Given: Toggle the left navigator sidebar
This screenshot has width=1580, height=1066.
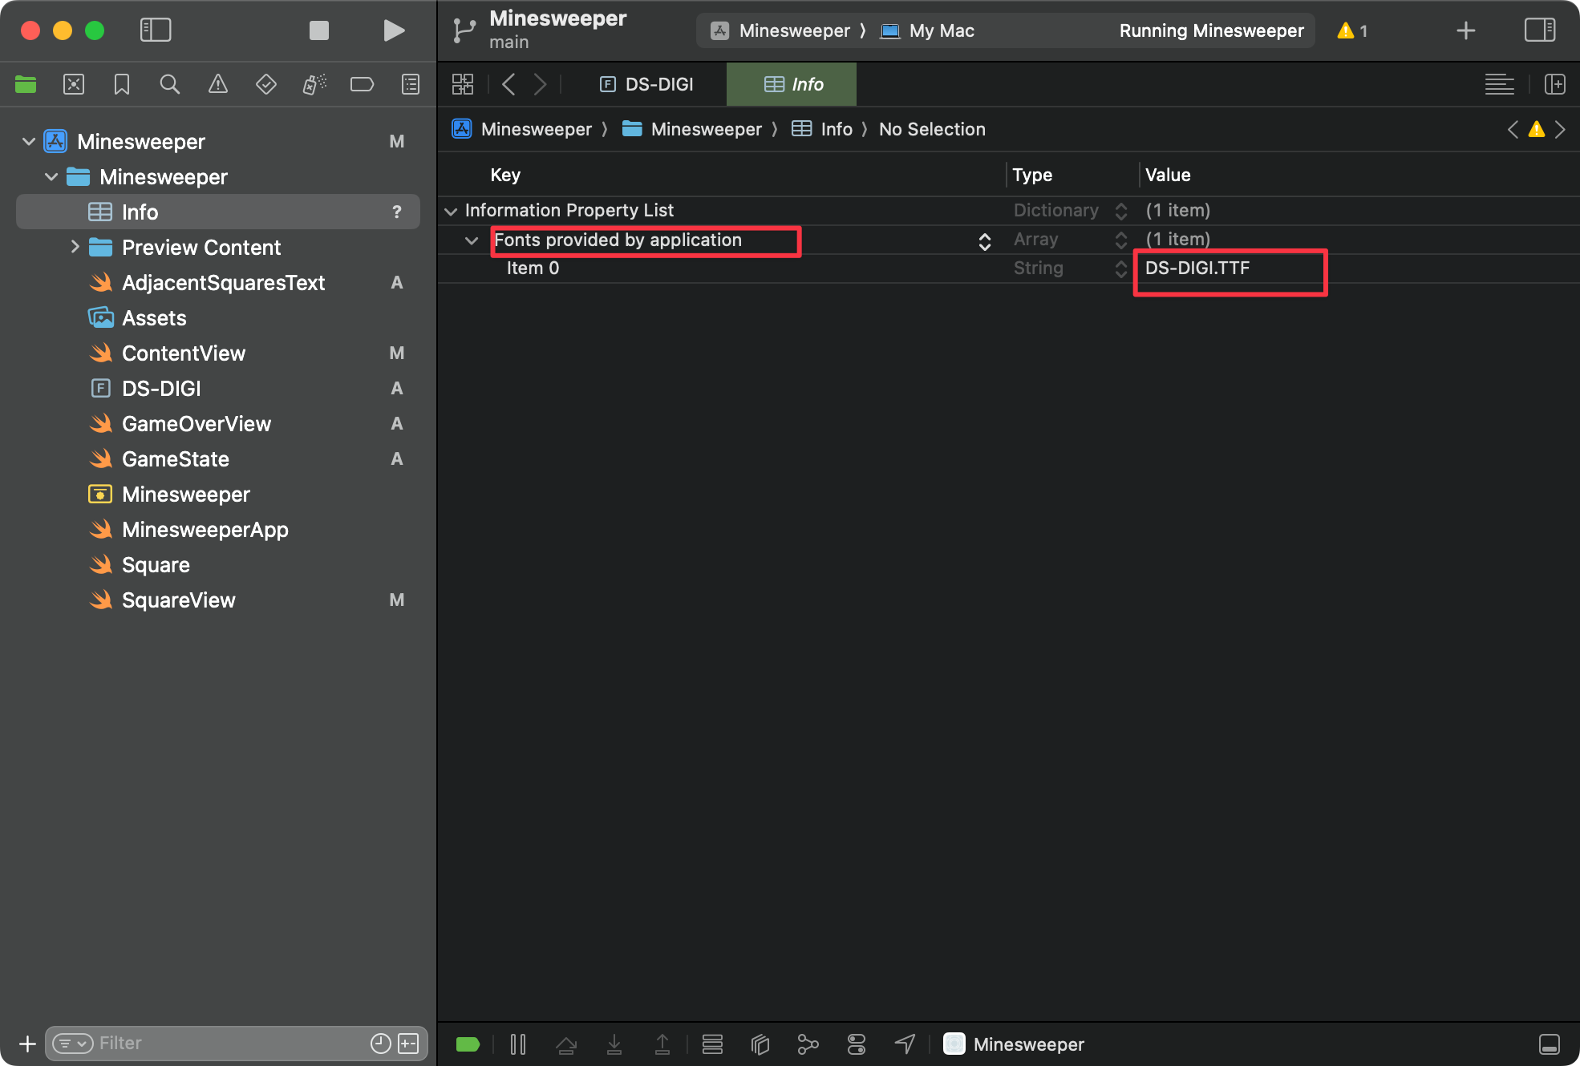Looking at the screenshot, I should click(156, 30).
